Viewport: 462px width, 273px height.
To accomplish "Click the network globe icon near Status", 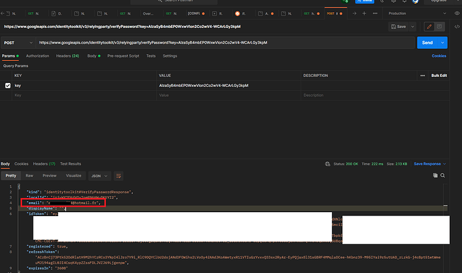I will click(x=327, y=164).
